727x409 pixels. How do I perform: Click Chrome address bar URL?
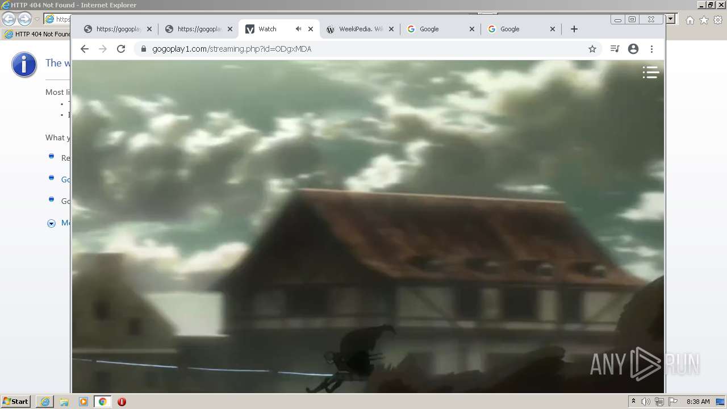pyautogui.click(x=232, y=49)
